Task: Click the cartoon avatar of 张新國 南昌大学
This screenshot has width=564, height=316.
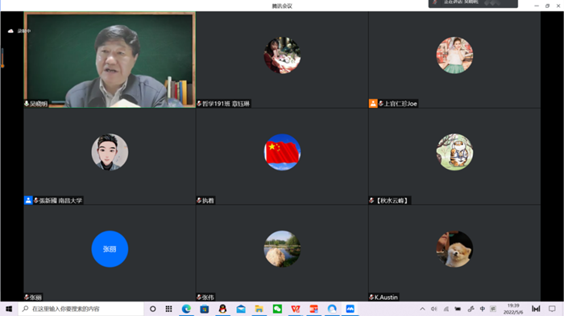Action: pyautogui.click(x=110, y=152)
